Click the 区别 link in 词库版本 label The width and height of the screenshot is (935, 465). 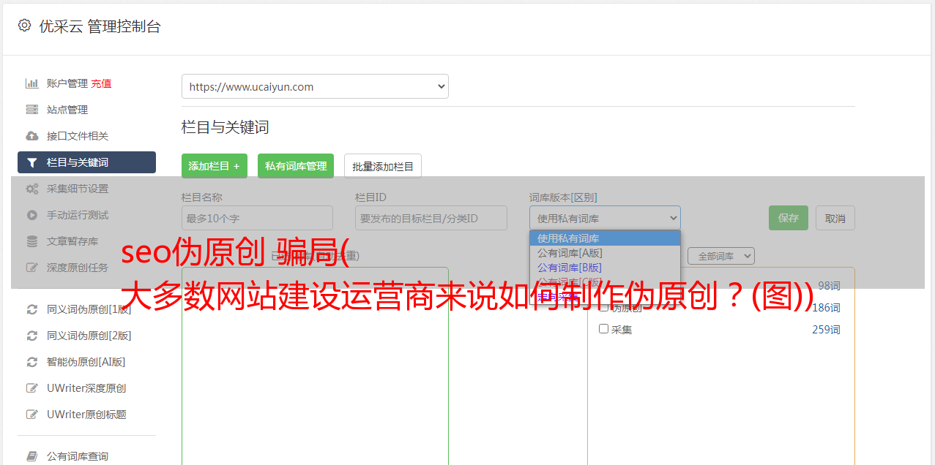pyautogui.click(x=584, y=197)
